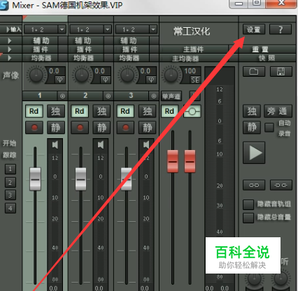Image resolution: width=298 pixels, height=291 pixels.
Task: Toggle 单声道 mono button
Action: (171, 96)
